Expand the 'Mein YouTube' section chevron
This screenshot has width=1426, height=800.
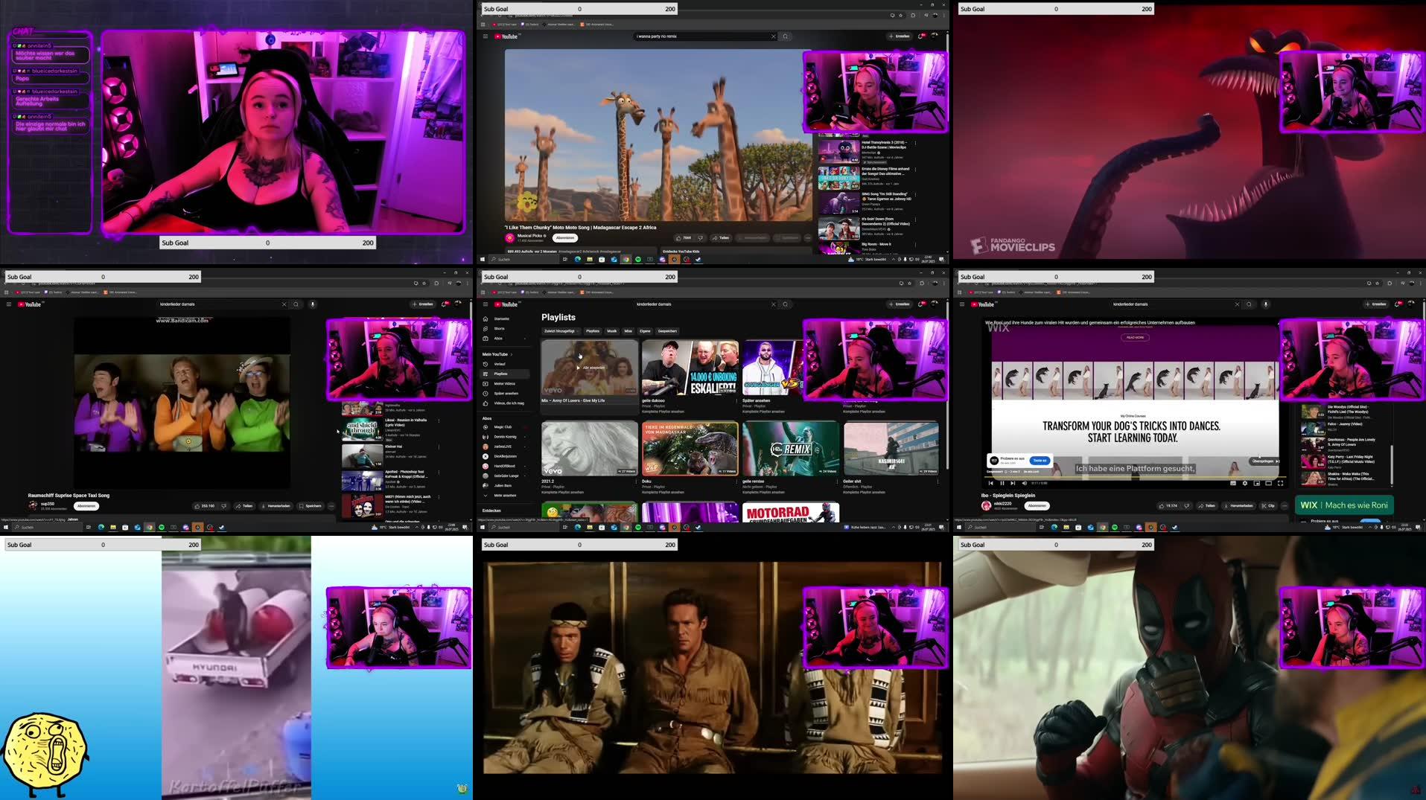click(512, 354)
